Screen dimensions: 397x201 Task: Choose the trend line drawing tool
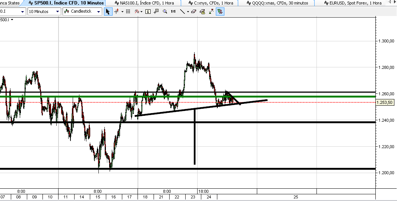point(182,12)
